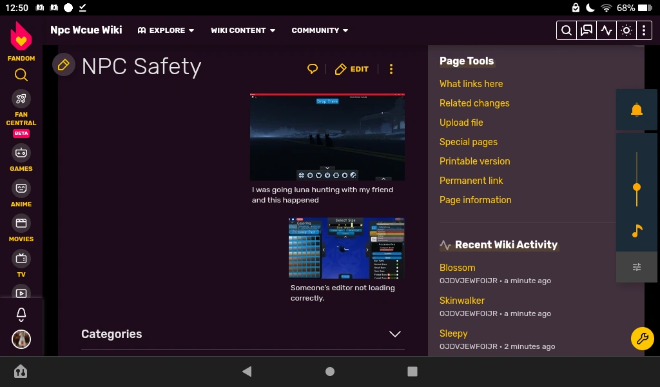The image size is (660, 387).
Task: Open Related changes link
Action: tap(474, 103)
